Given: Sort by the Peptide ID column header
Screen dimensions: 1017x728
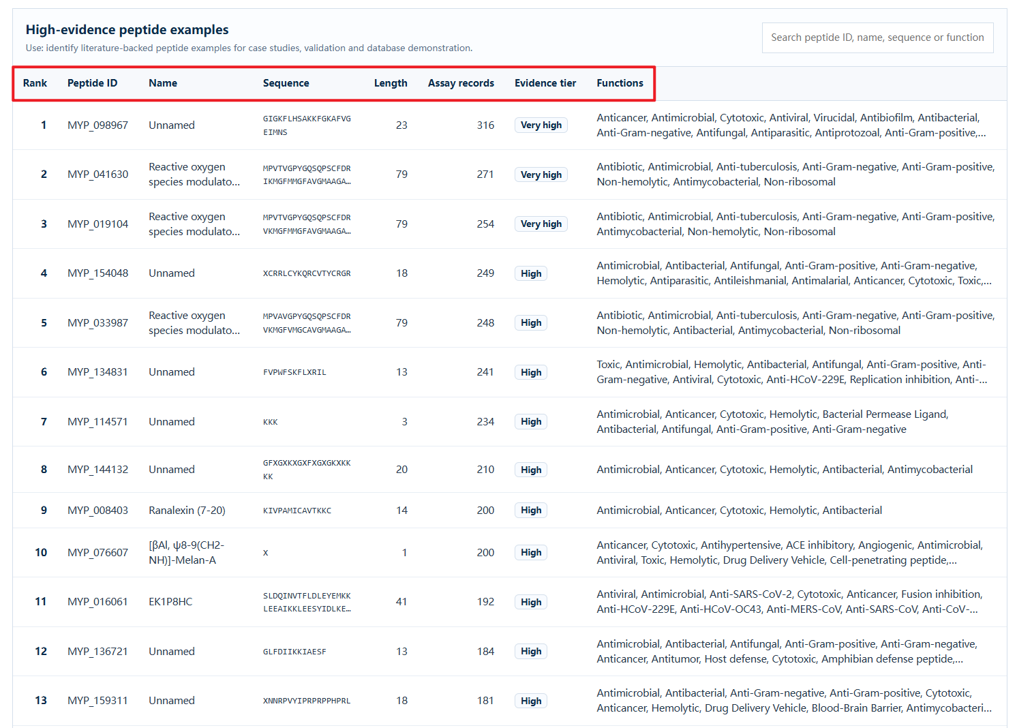Looking at the screenshot, I should point(92,83).
